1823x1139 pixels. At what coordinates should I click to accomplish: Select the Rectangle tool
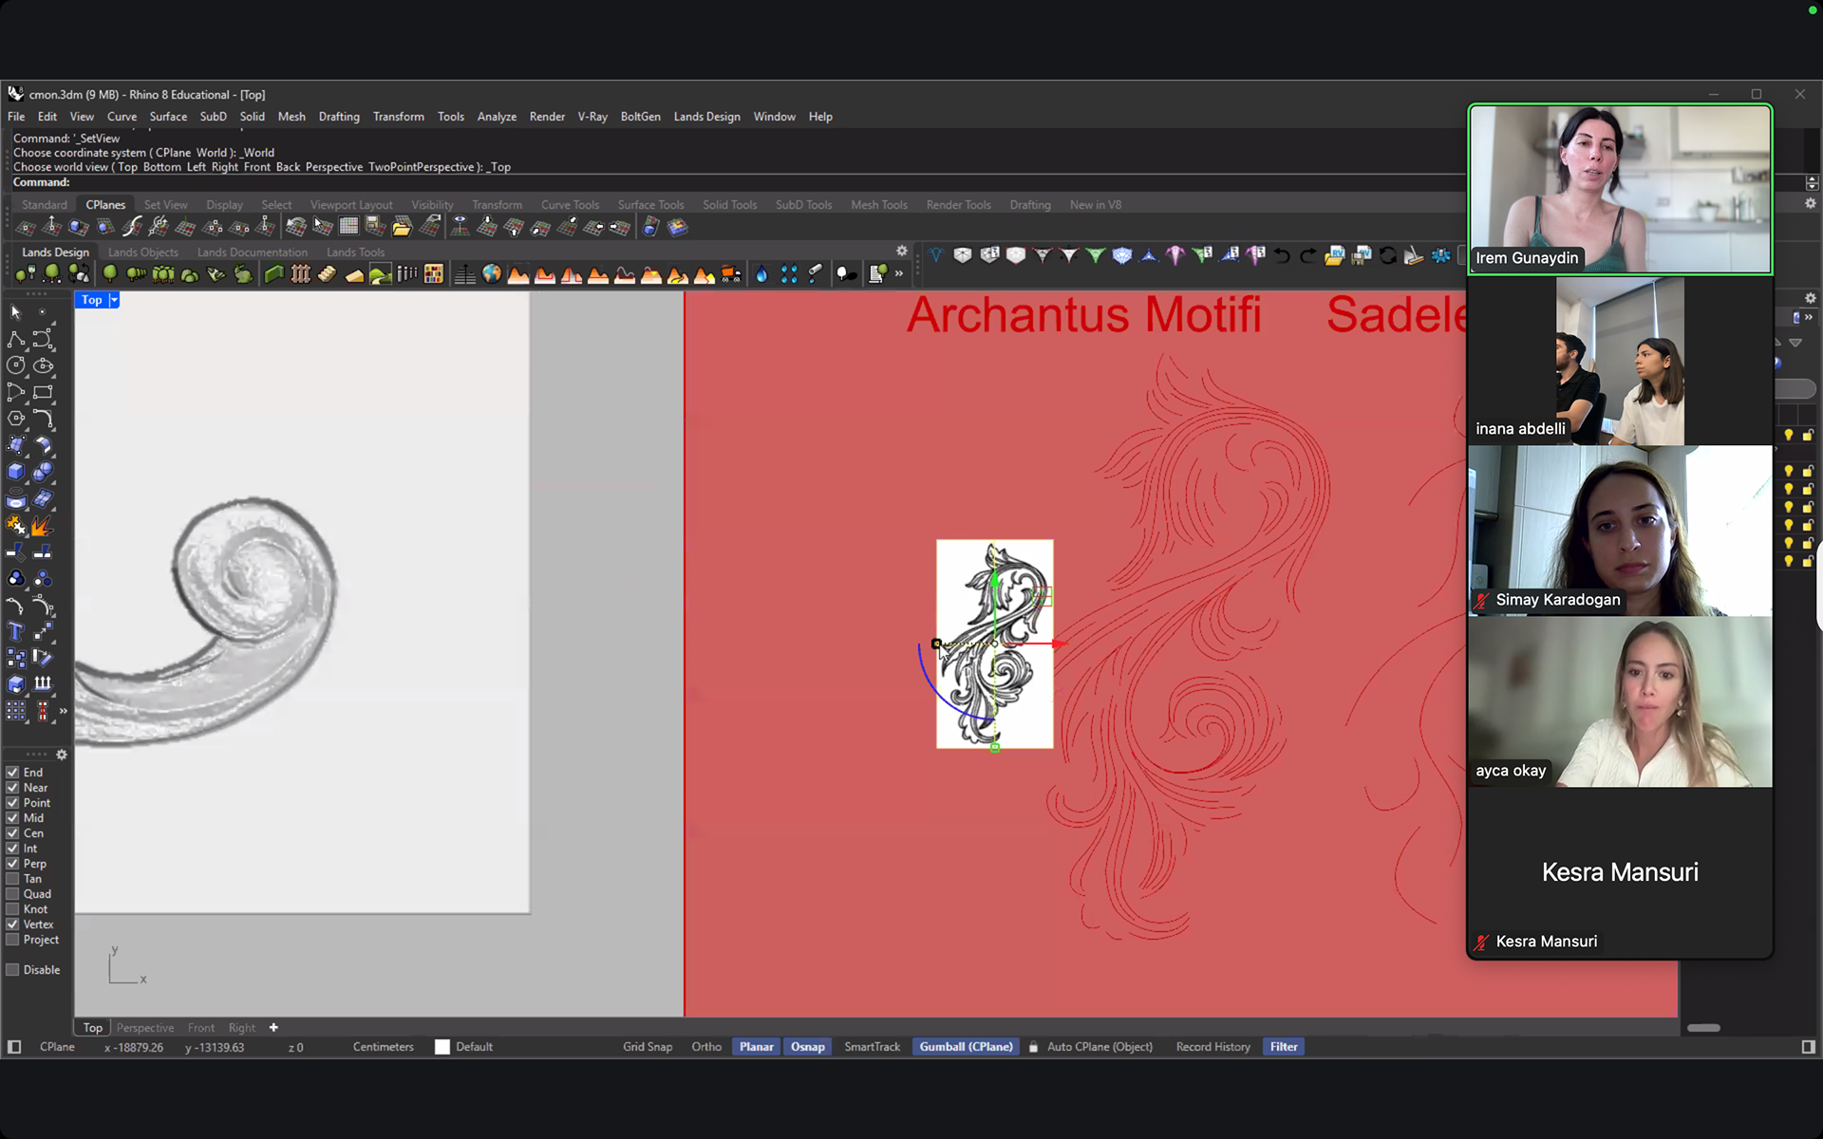(43, 392)
